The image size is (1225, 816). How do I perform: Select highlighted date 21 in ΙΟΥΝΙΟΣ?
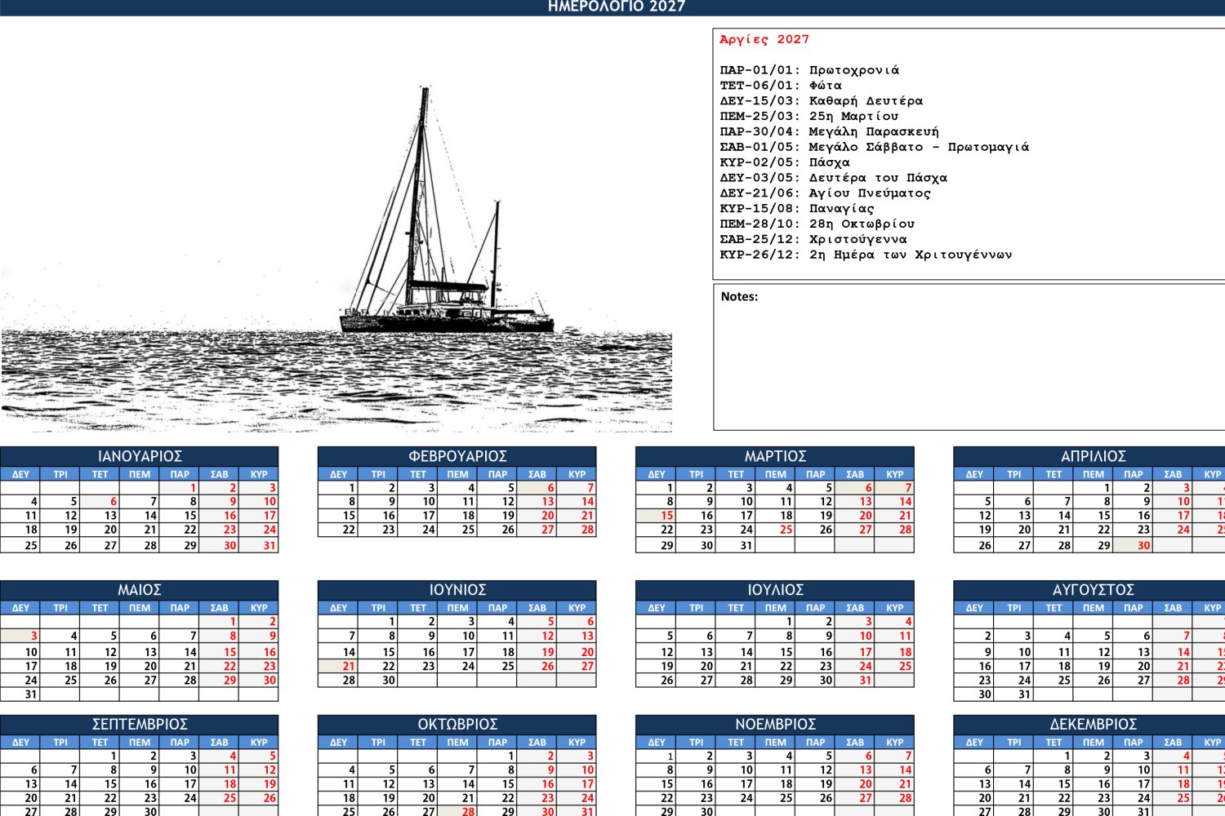point(349,667)
